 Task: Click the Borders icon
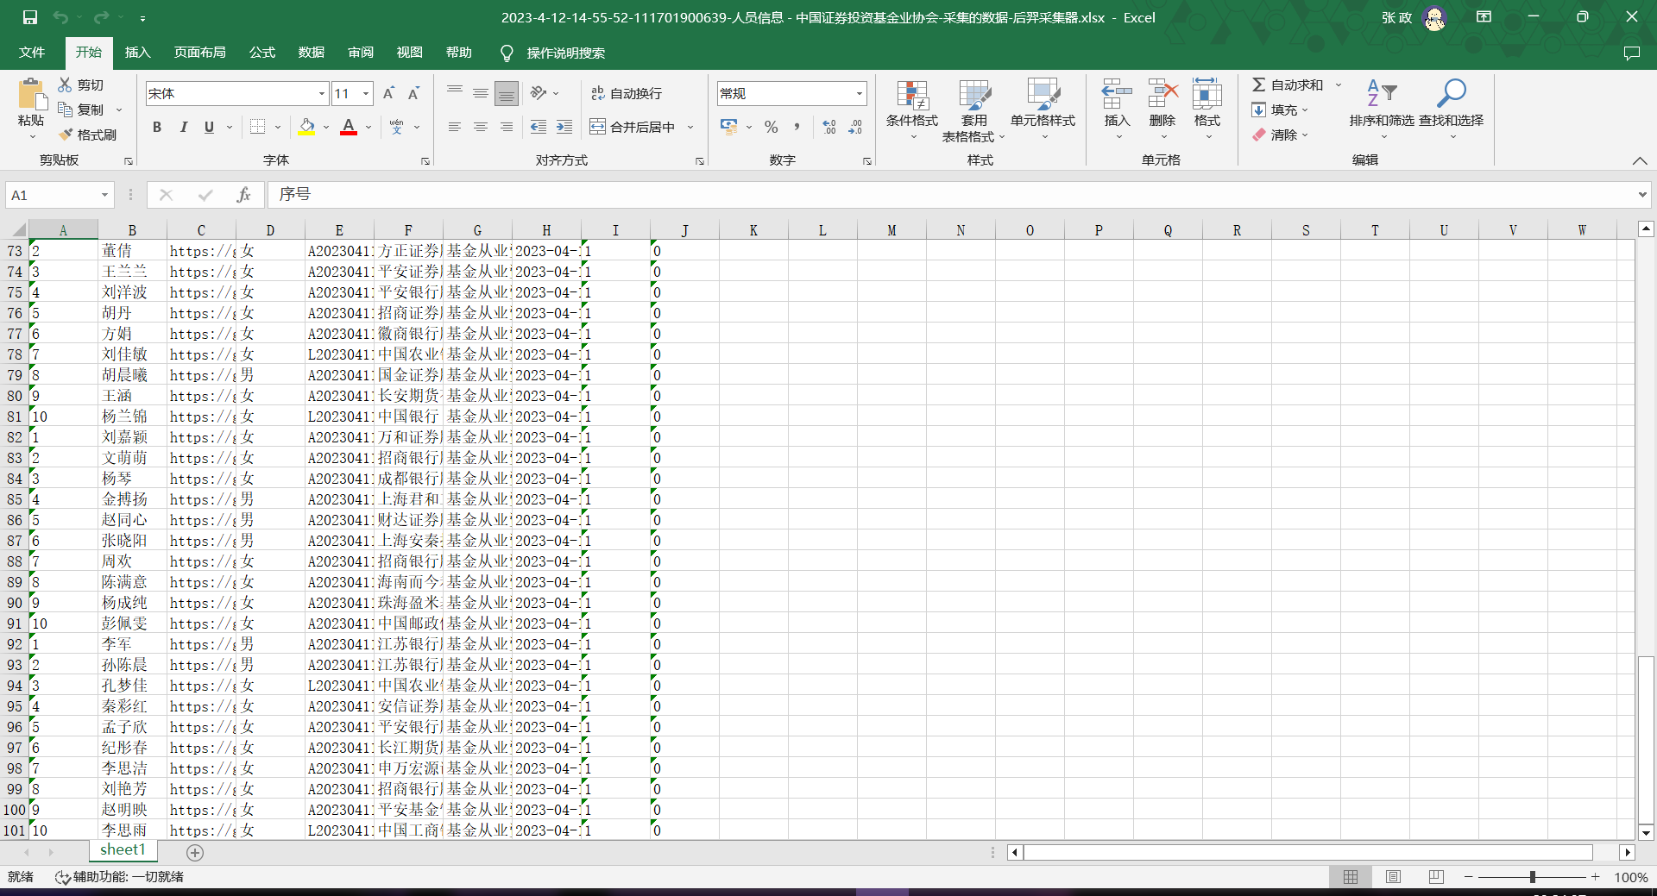point(257,127)
